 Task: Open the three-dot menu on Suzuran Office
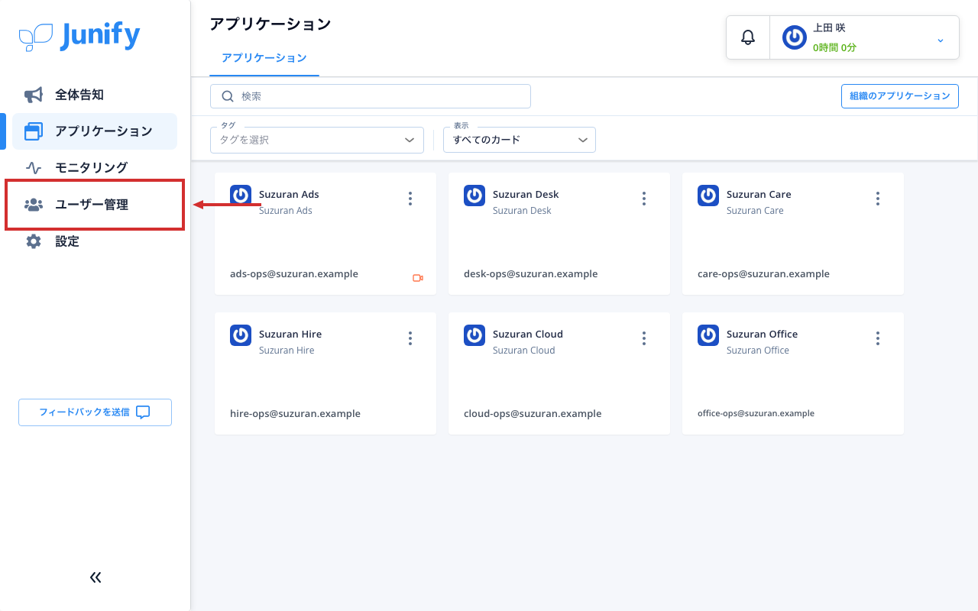[x=878, y=338]
